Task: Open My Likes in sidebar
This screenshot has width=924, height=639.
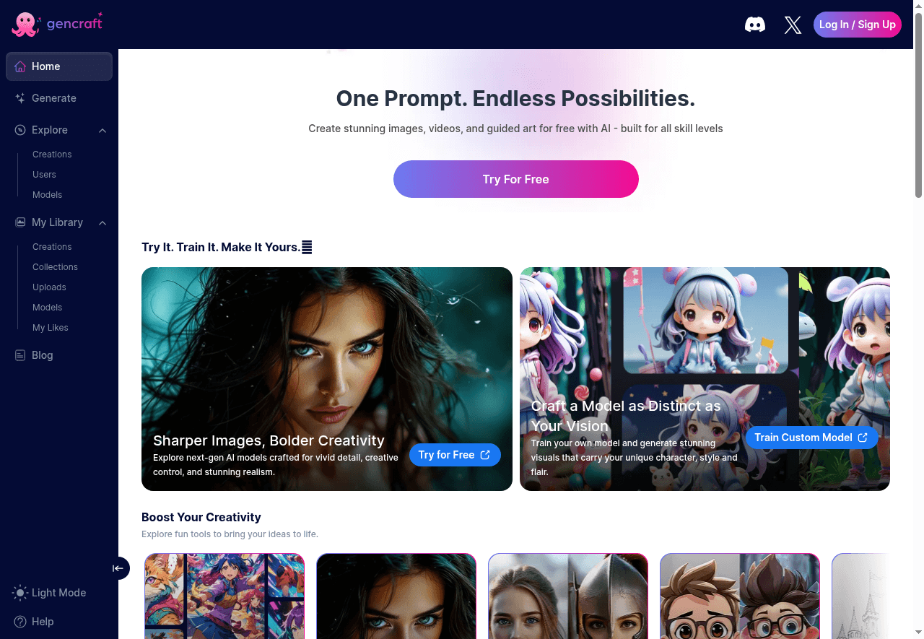Action: tap(51, 328)
